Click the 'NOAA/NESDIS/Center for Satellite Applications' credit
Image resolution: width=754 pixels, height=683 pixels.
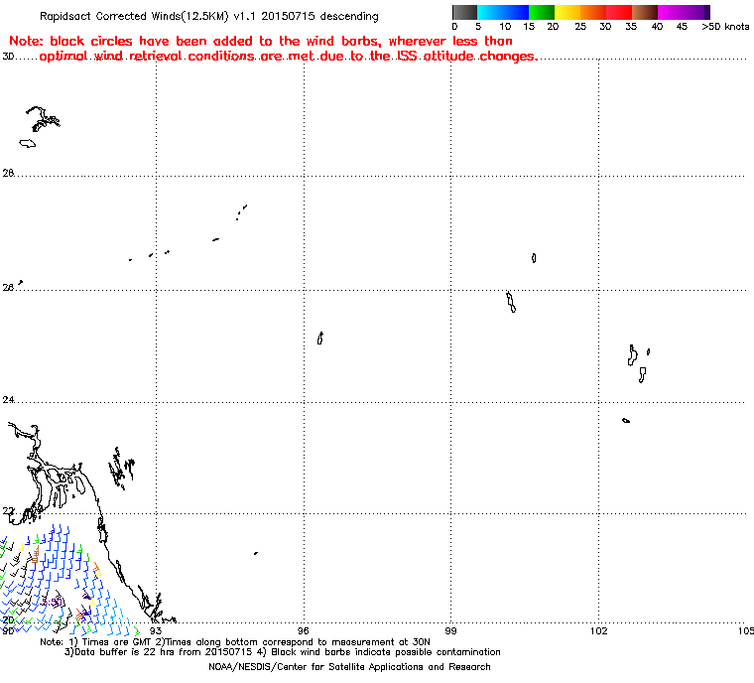(349, 667)
